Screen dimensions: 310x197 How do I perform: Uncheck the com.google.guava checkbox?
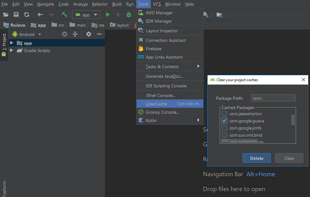pyautogui.click(x=224, y=120)
